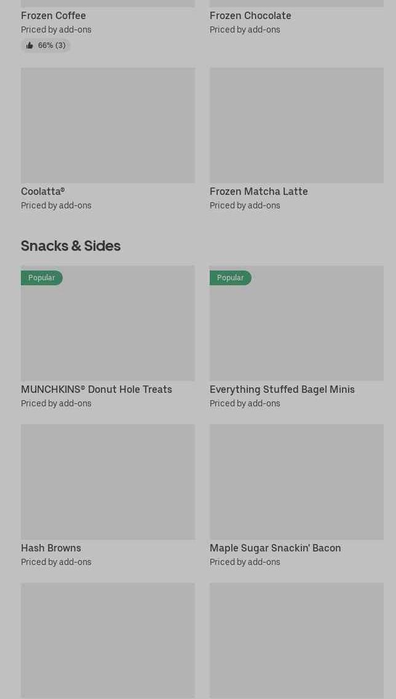Open the Maple Sugar Snackin' Bacon image
Viewport: 396px width, 699px height.
pyautogui.click(x=296, y=481)
